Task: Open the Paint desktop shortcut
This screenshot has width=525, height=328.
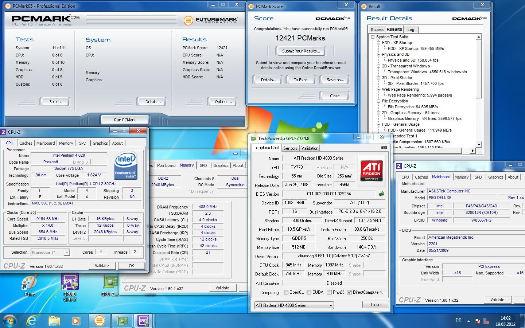Action: (x=30, y=285)
